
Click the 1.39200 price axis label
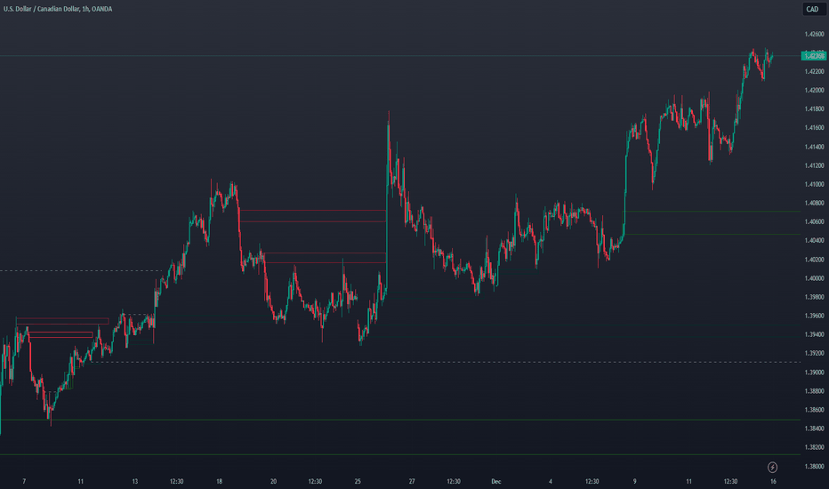pos(814,354)
